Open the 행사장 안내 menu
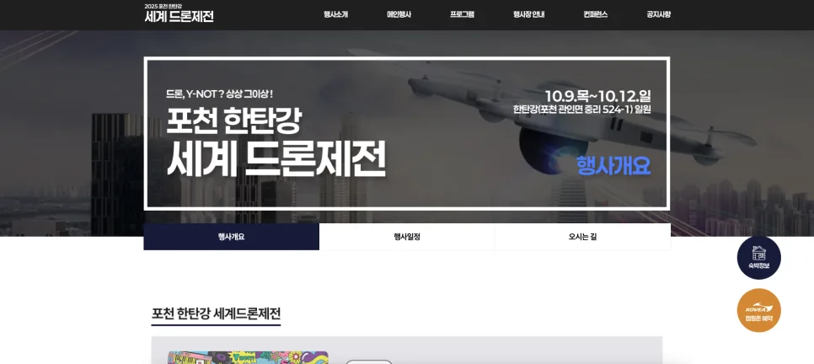Viewport: 814px width, 364px height. [528, 14]
